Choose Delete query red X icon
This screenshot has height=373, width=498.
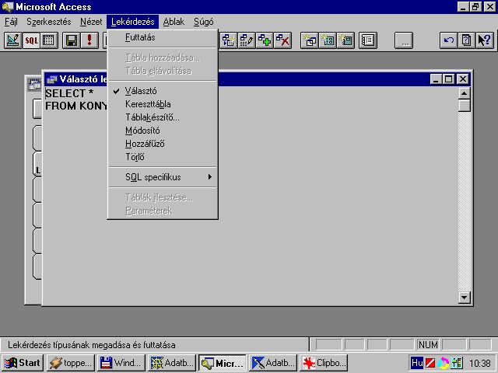(282, 40)
